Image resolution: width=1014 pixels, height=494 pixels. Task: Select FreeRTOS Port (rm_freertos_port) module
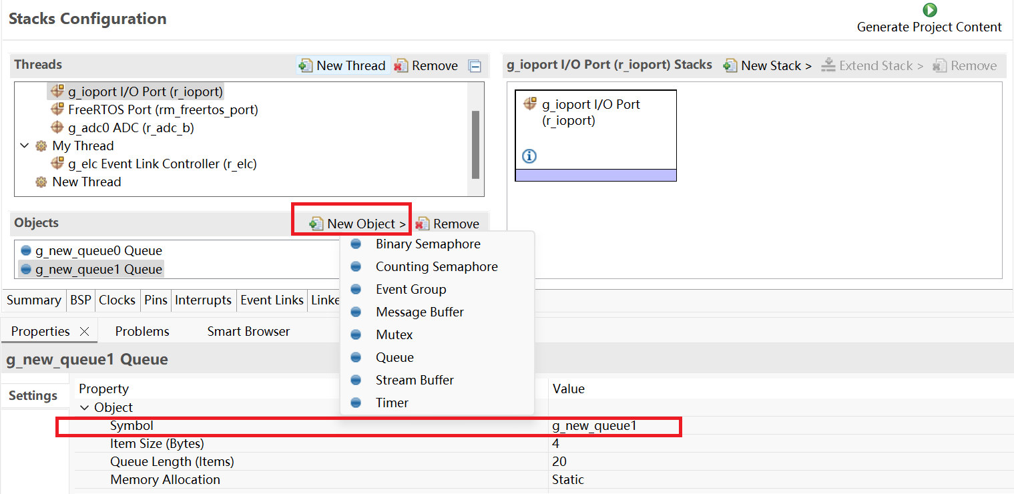tap(154, 109)
